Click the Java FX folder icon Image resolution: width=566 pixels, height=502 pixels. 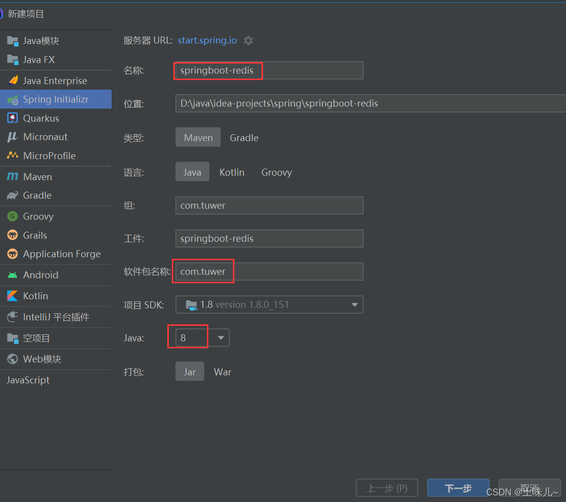[x=13, y=60]
